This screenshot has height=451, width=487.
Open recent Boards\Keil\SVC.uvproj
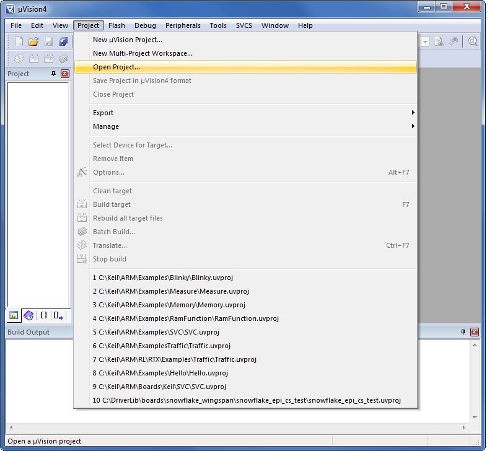[x=246, y=387]
